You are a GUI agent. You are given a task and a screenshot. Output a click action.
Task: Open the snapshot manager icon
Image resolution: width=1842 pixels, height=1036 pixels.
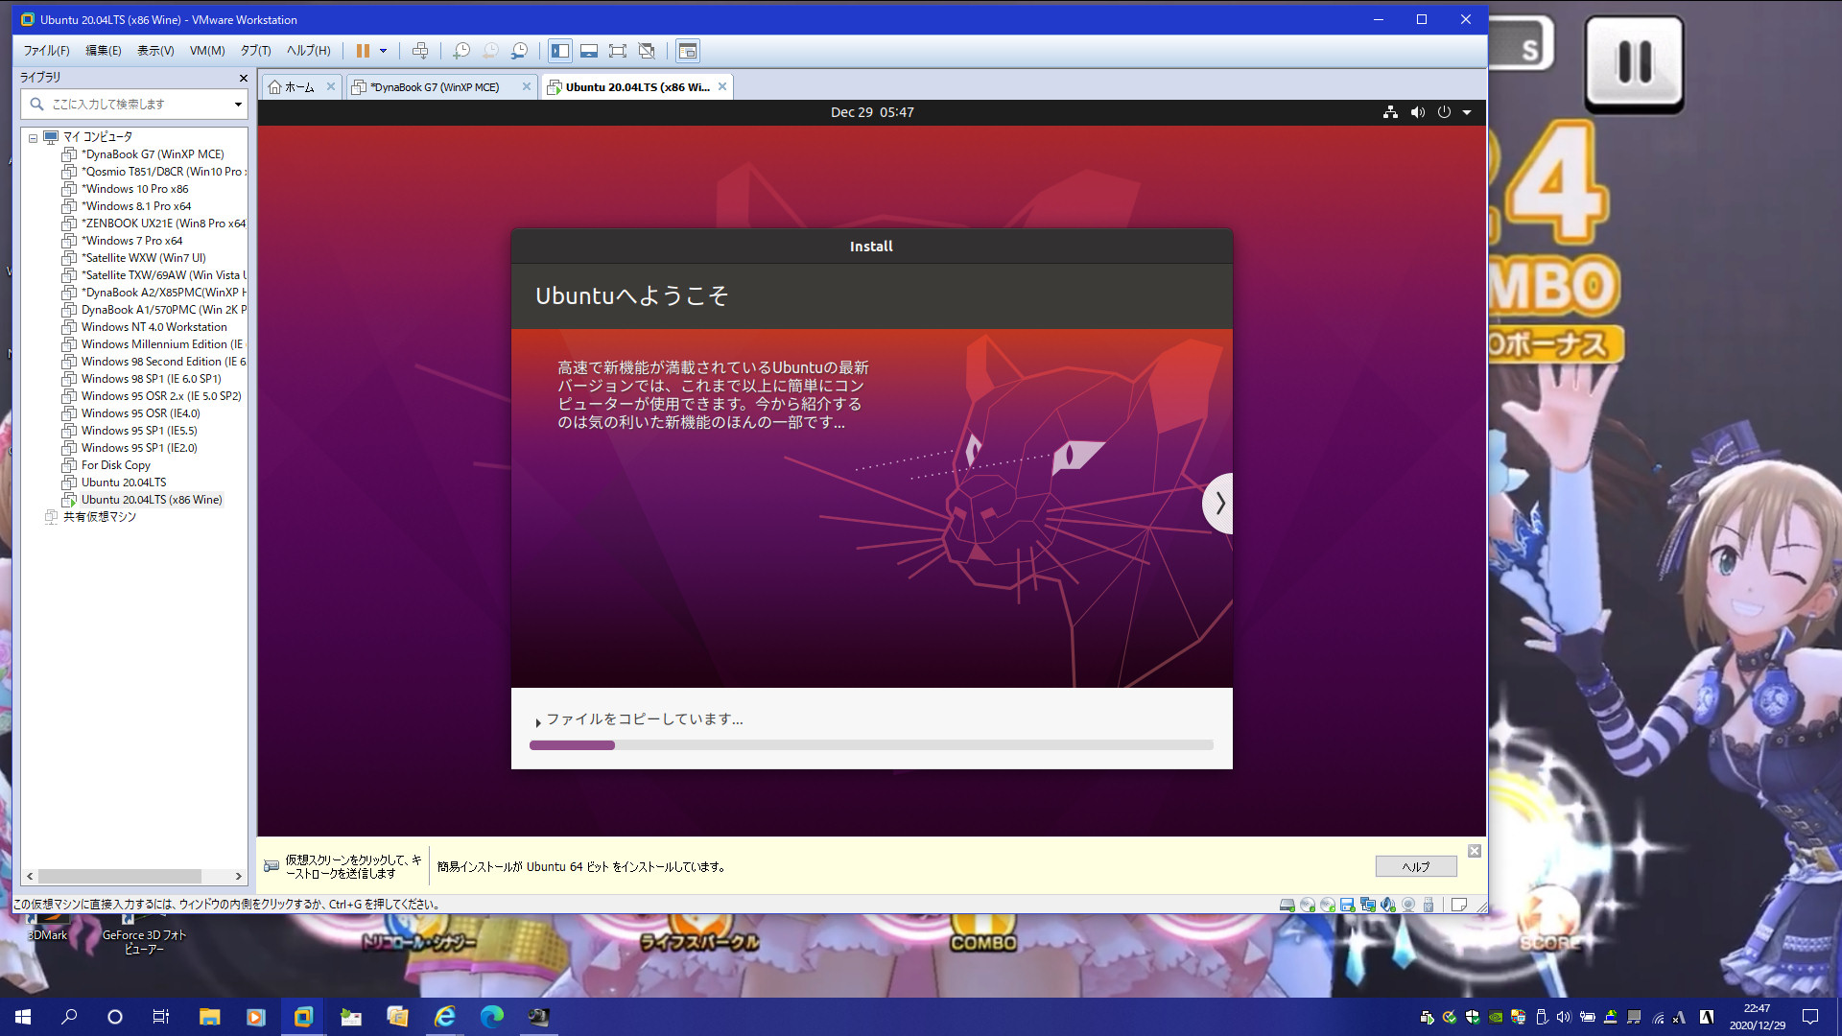[x=519, y=51]
